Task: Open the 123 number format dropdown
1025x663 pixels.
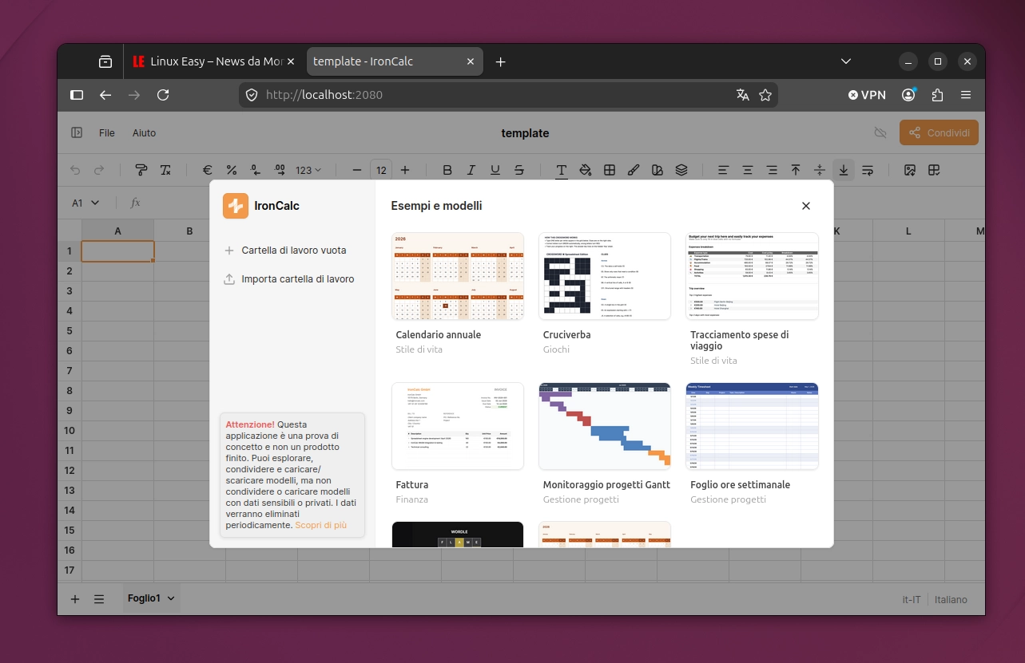Action: pyautogui.click(x=308, y=170)
